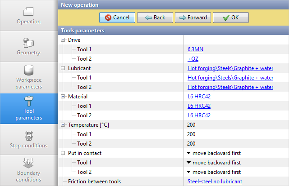Open the Geometry cube icon
This screenshot has height=186, width=289.
click(x=28, y=43)
